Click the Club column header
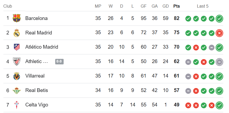This screenshot has height=113, width=229. (x=8, y=6)
